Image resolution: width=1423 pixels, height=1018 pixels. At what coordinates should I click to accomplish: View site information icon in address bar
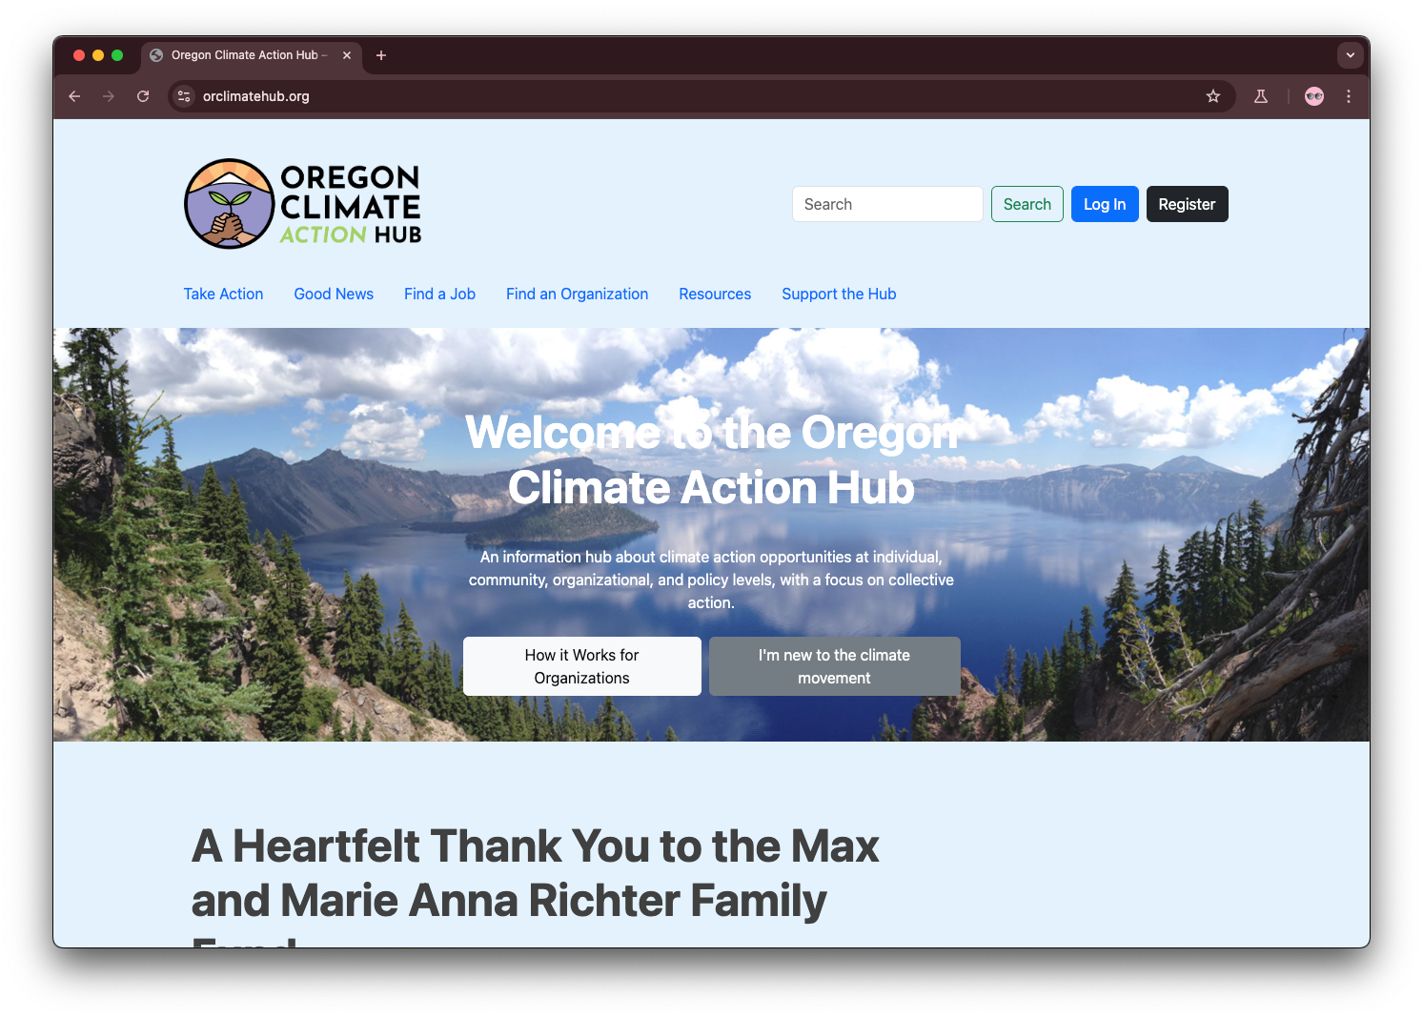coord(185,96)
